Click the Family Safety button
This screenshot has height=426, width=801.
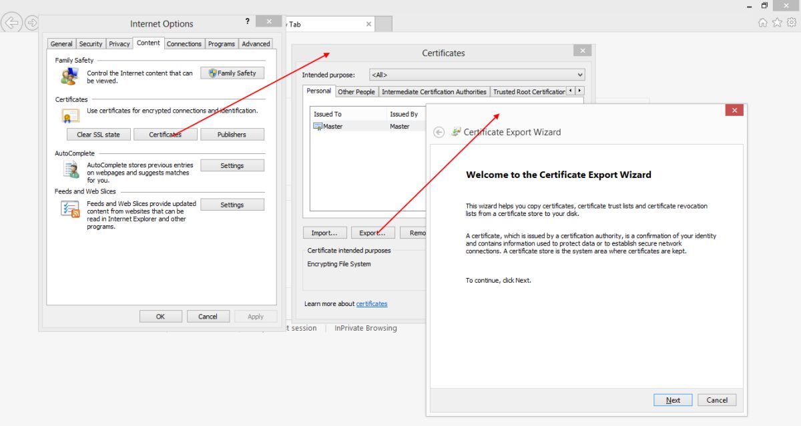click(x=232, y=73)
